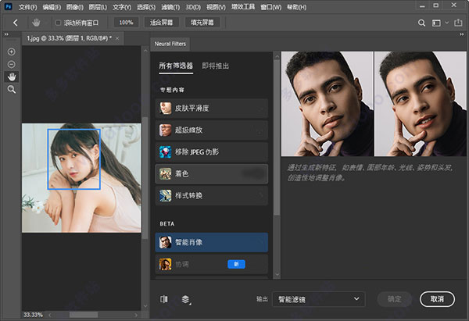Click the 着色 filter thumbnail icon
Viewport: 469px width, 321px height.
tap(166, 173)
